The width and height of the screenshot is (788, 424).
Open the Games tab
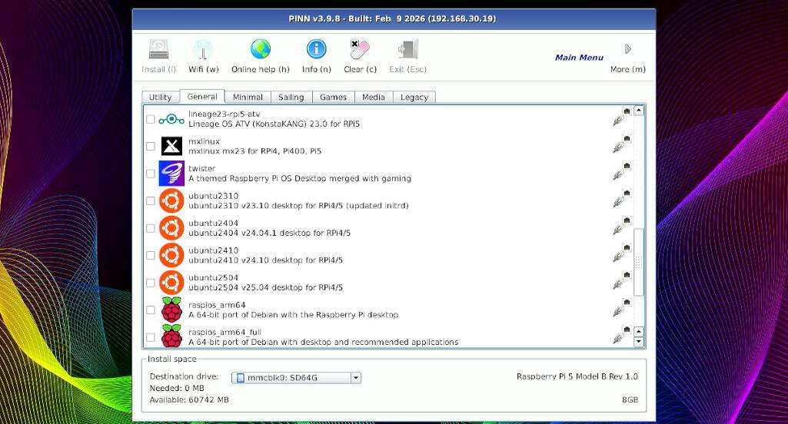pyautogui.click(x=333, y=97)
